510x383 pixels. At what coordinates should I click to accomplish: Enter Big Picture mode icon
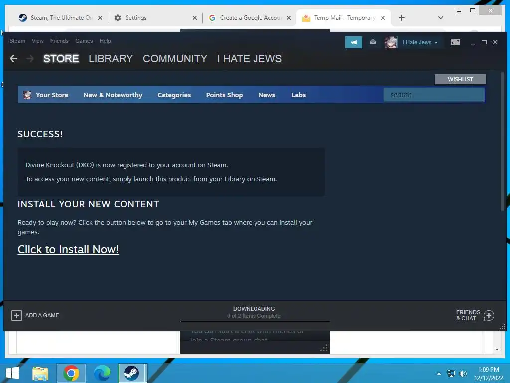pyautogui.click(x=456, y=42)
